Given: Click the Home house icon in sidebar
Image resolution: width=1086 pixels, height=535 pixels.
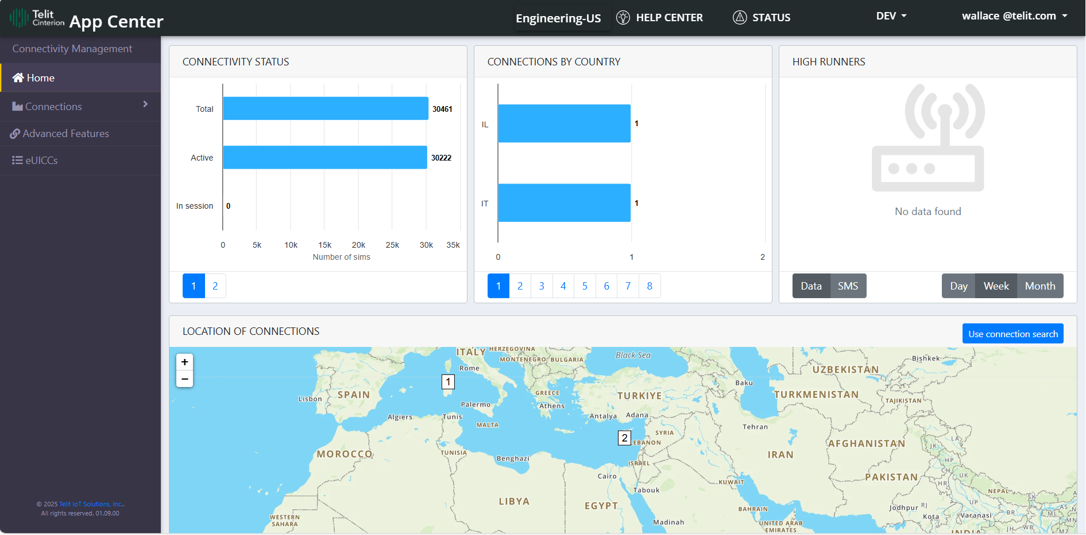Looking at the screenshot, I should [x=18, y=77].
